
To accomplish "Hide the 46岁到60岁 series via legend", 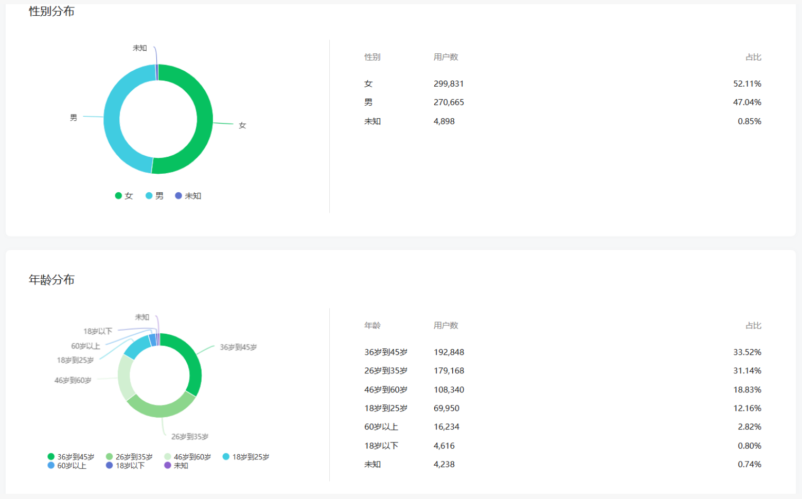I will click(187, 457).
